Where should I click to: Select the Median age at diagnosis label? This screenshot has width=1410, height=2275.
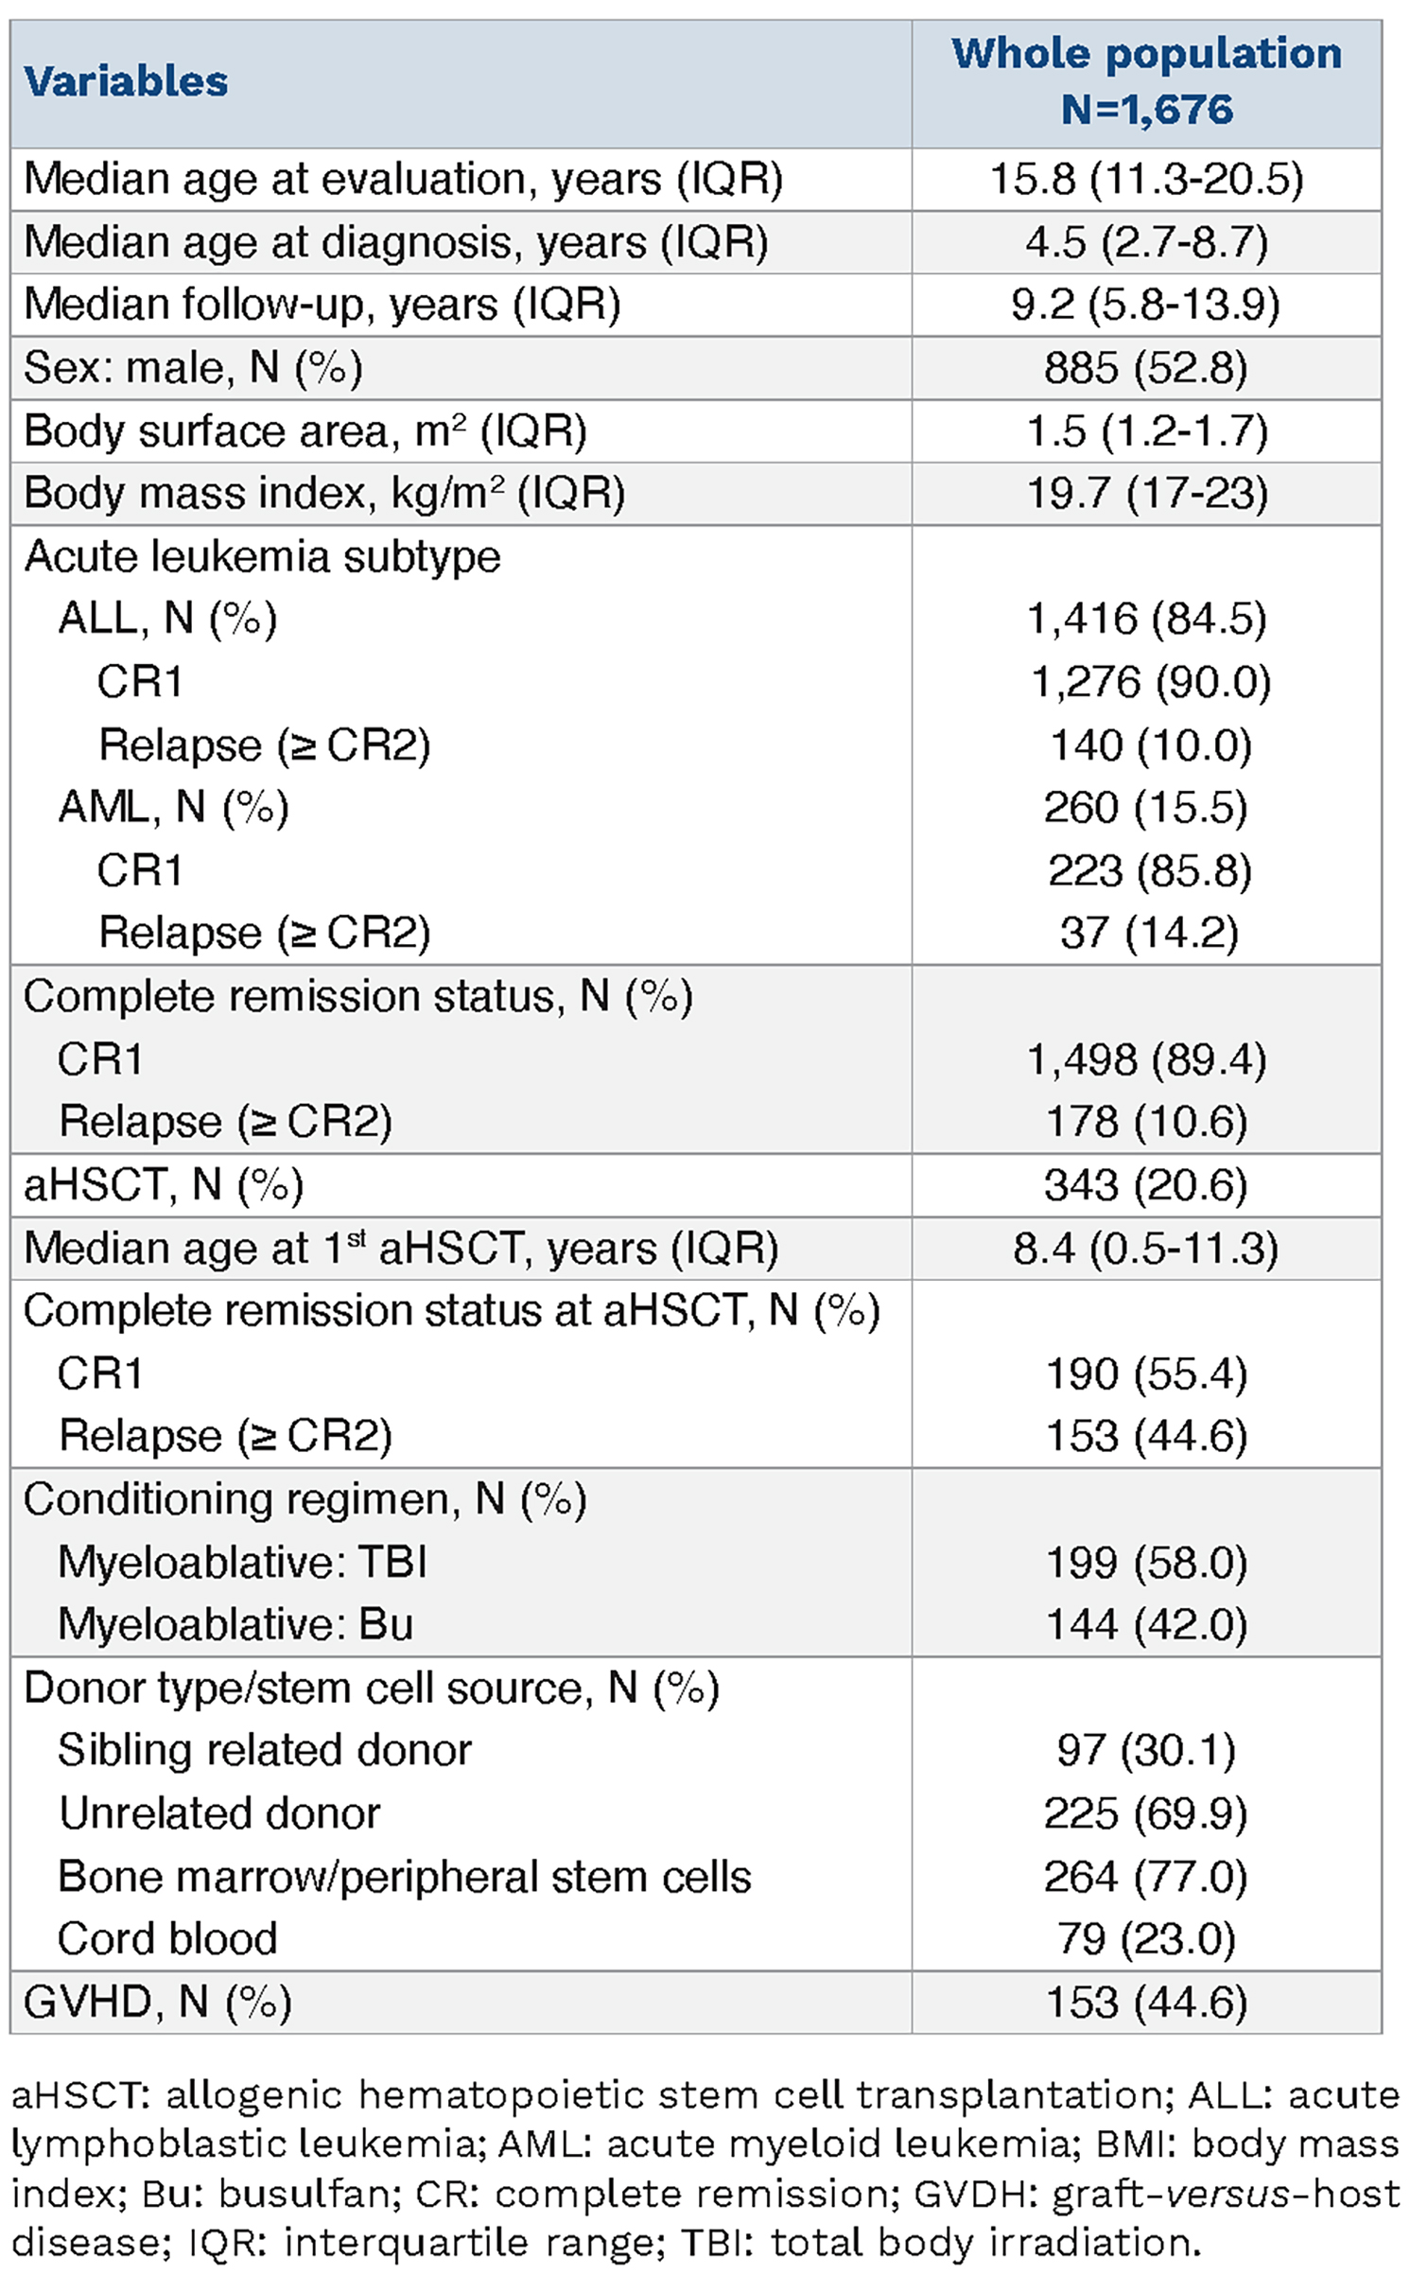coord(395,242)
